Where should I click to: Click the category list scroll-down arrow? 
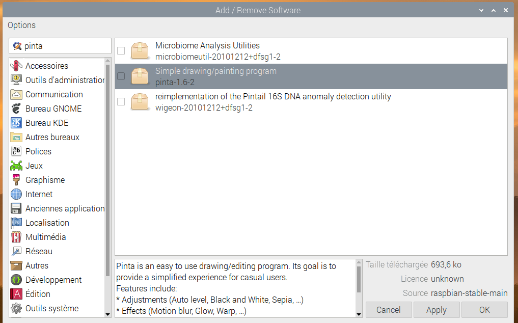pos(107,314)
